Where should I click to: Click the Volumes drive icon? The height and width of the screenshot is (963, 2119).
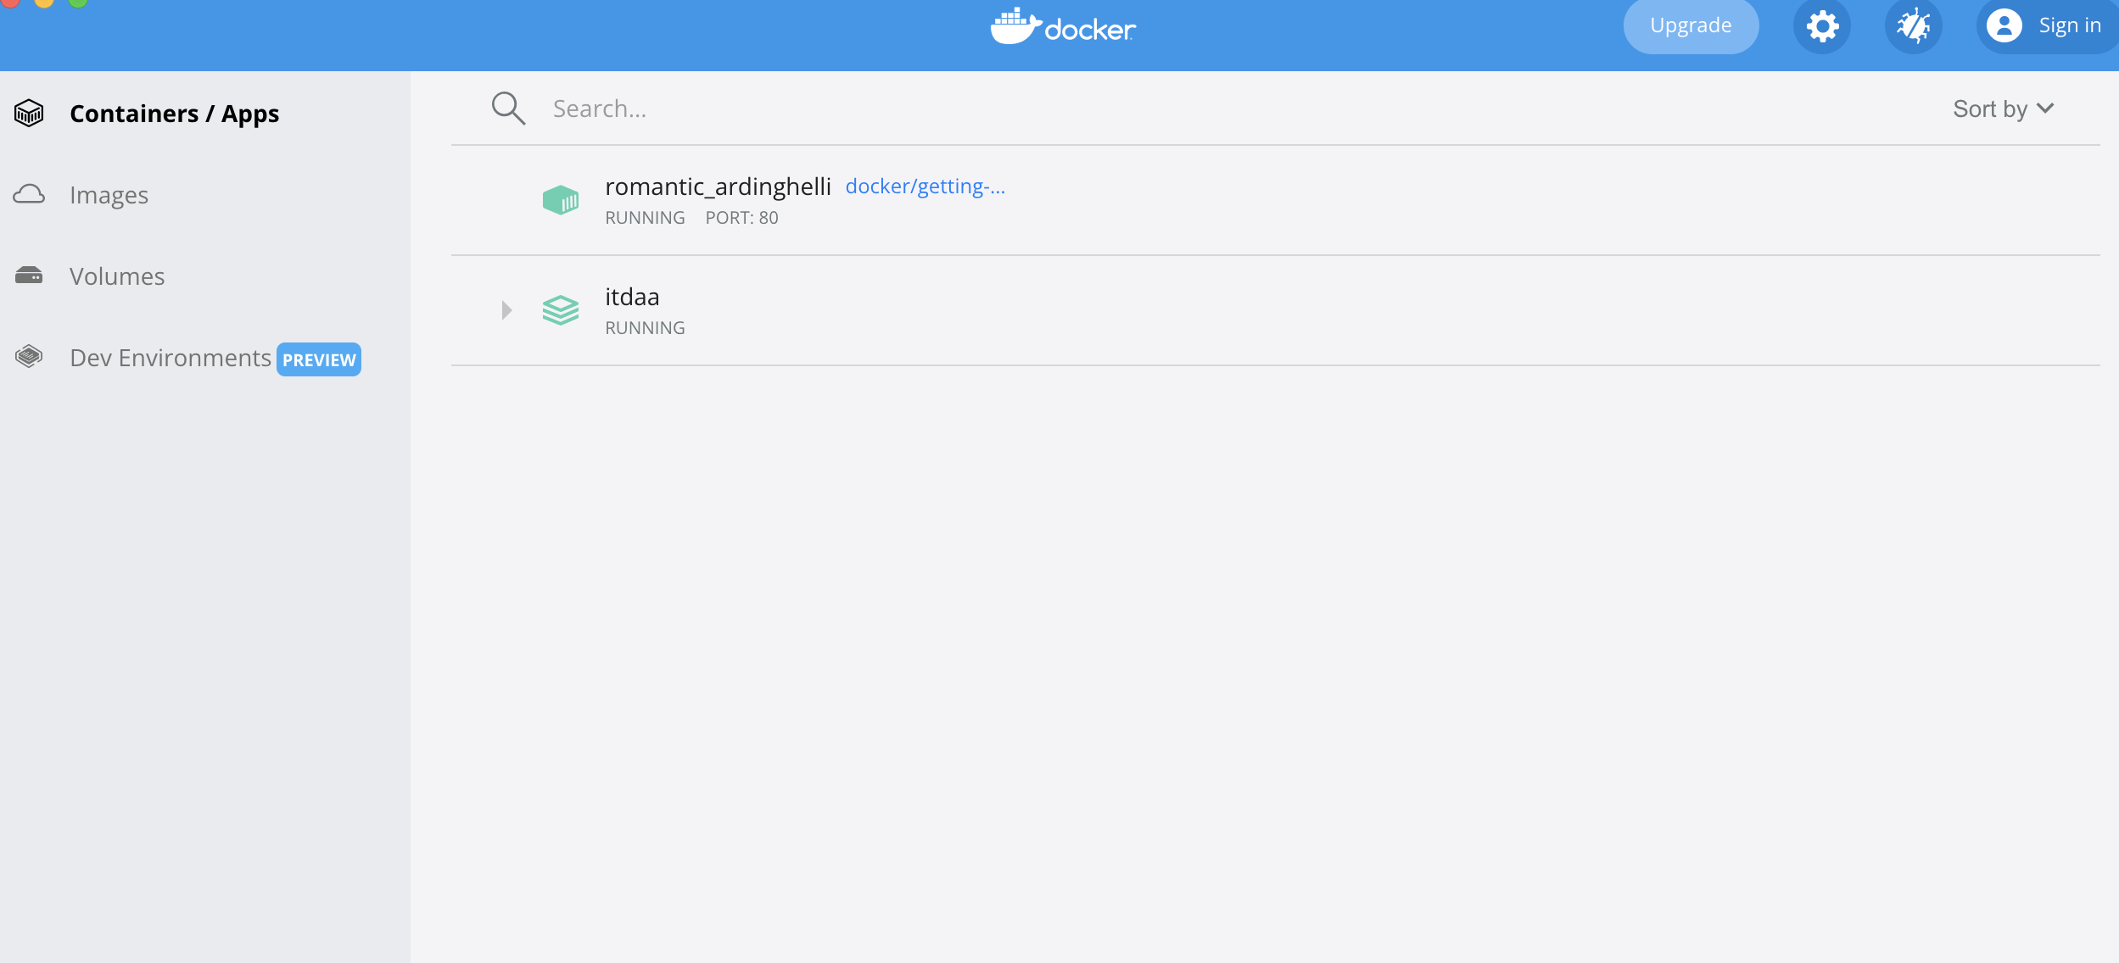29,276
